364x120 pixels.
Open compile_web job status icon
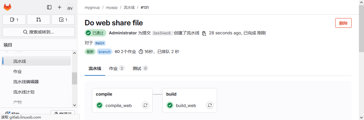[x=99, y=105]
